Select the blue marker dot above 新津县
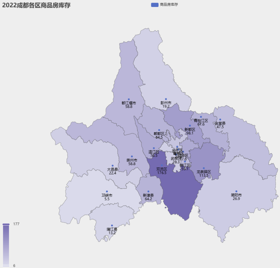The height and width of the screenshot is (268, 280). [148, 192]
